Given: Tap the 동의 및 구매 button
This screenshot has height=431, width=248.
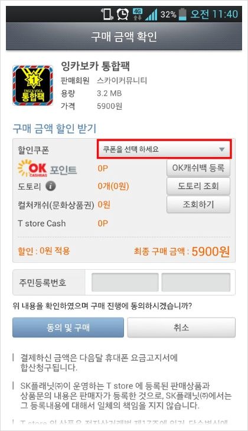Looking at the screenshot, I should tap(68, 327).
